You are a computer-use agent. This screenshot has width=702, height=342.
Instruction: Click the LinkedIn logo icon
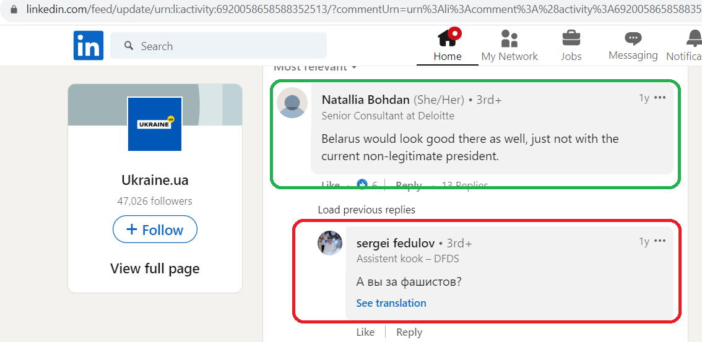tap(89, 46)
